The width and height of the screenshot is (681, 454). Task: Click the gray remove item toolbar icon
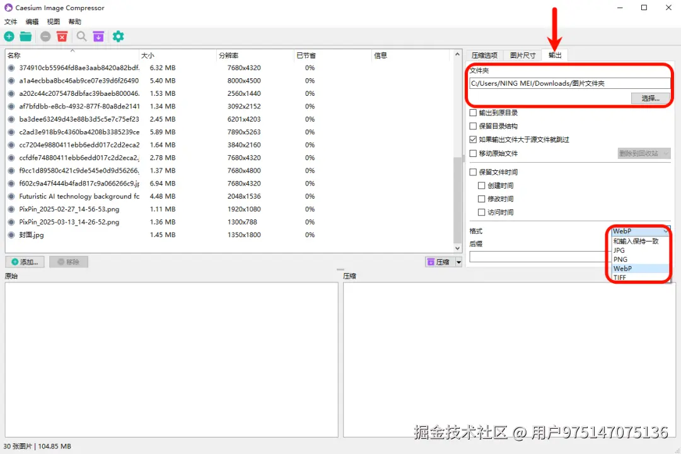tap(45, 37)
